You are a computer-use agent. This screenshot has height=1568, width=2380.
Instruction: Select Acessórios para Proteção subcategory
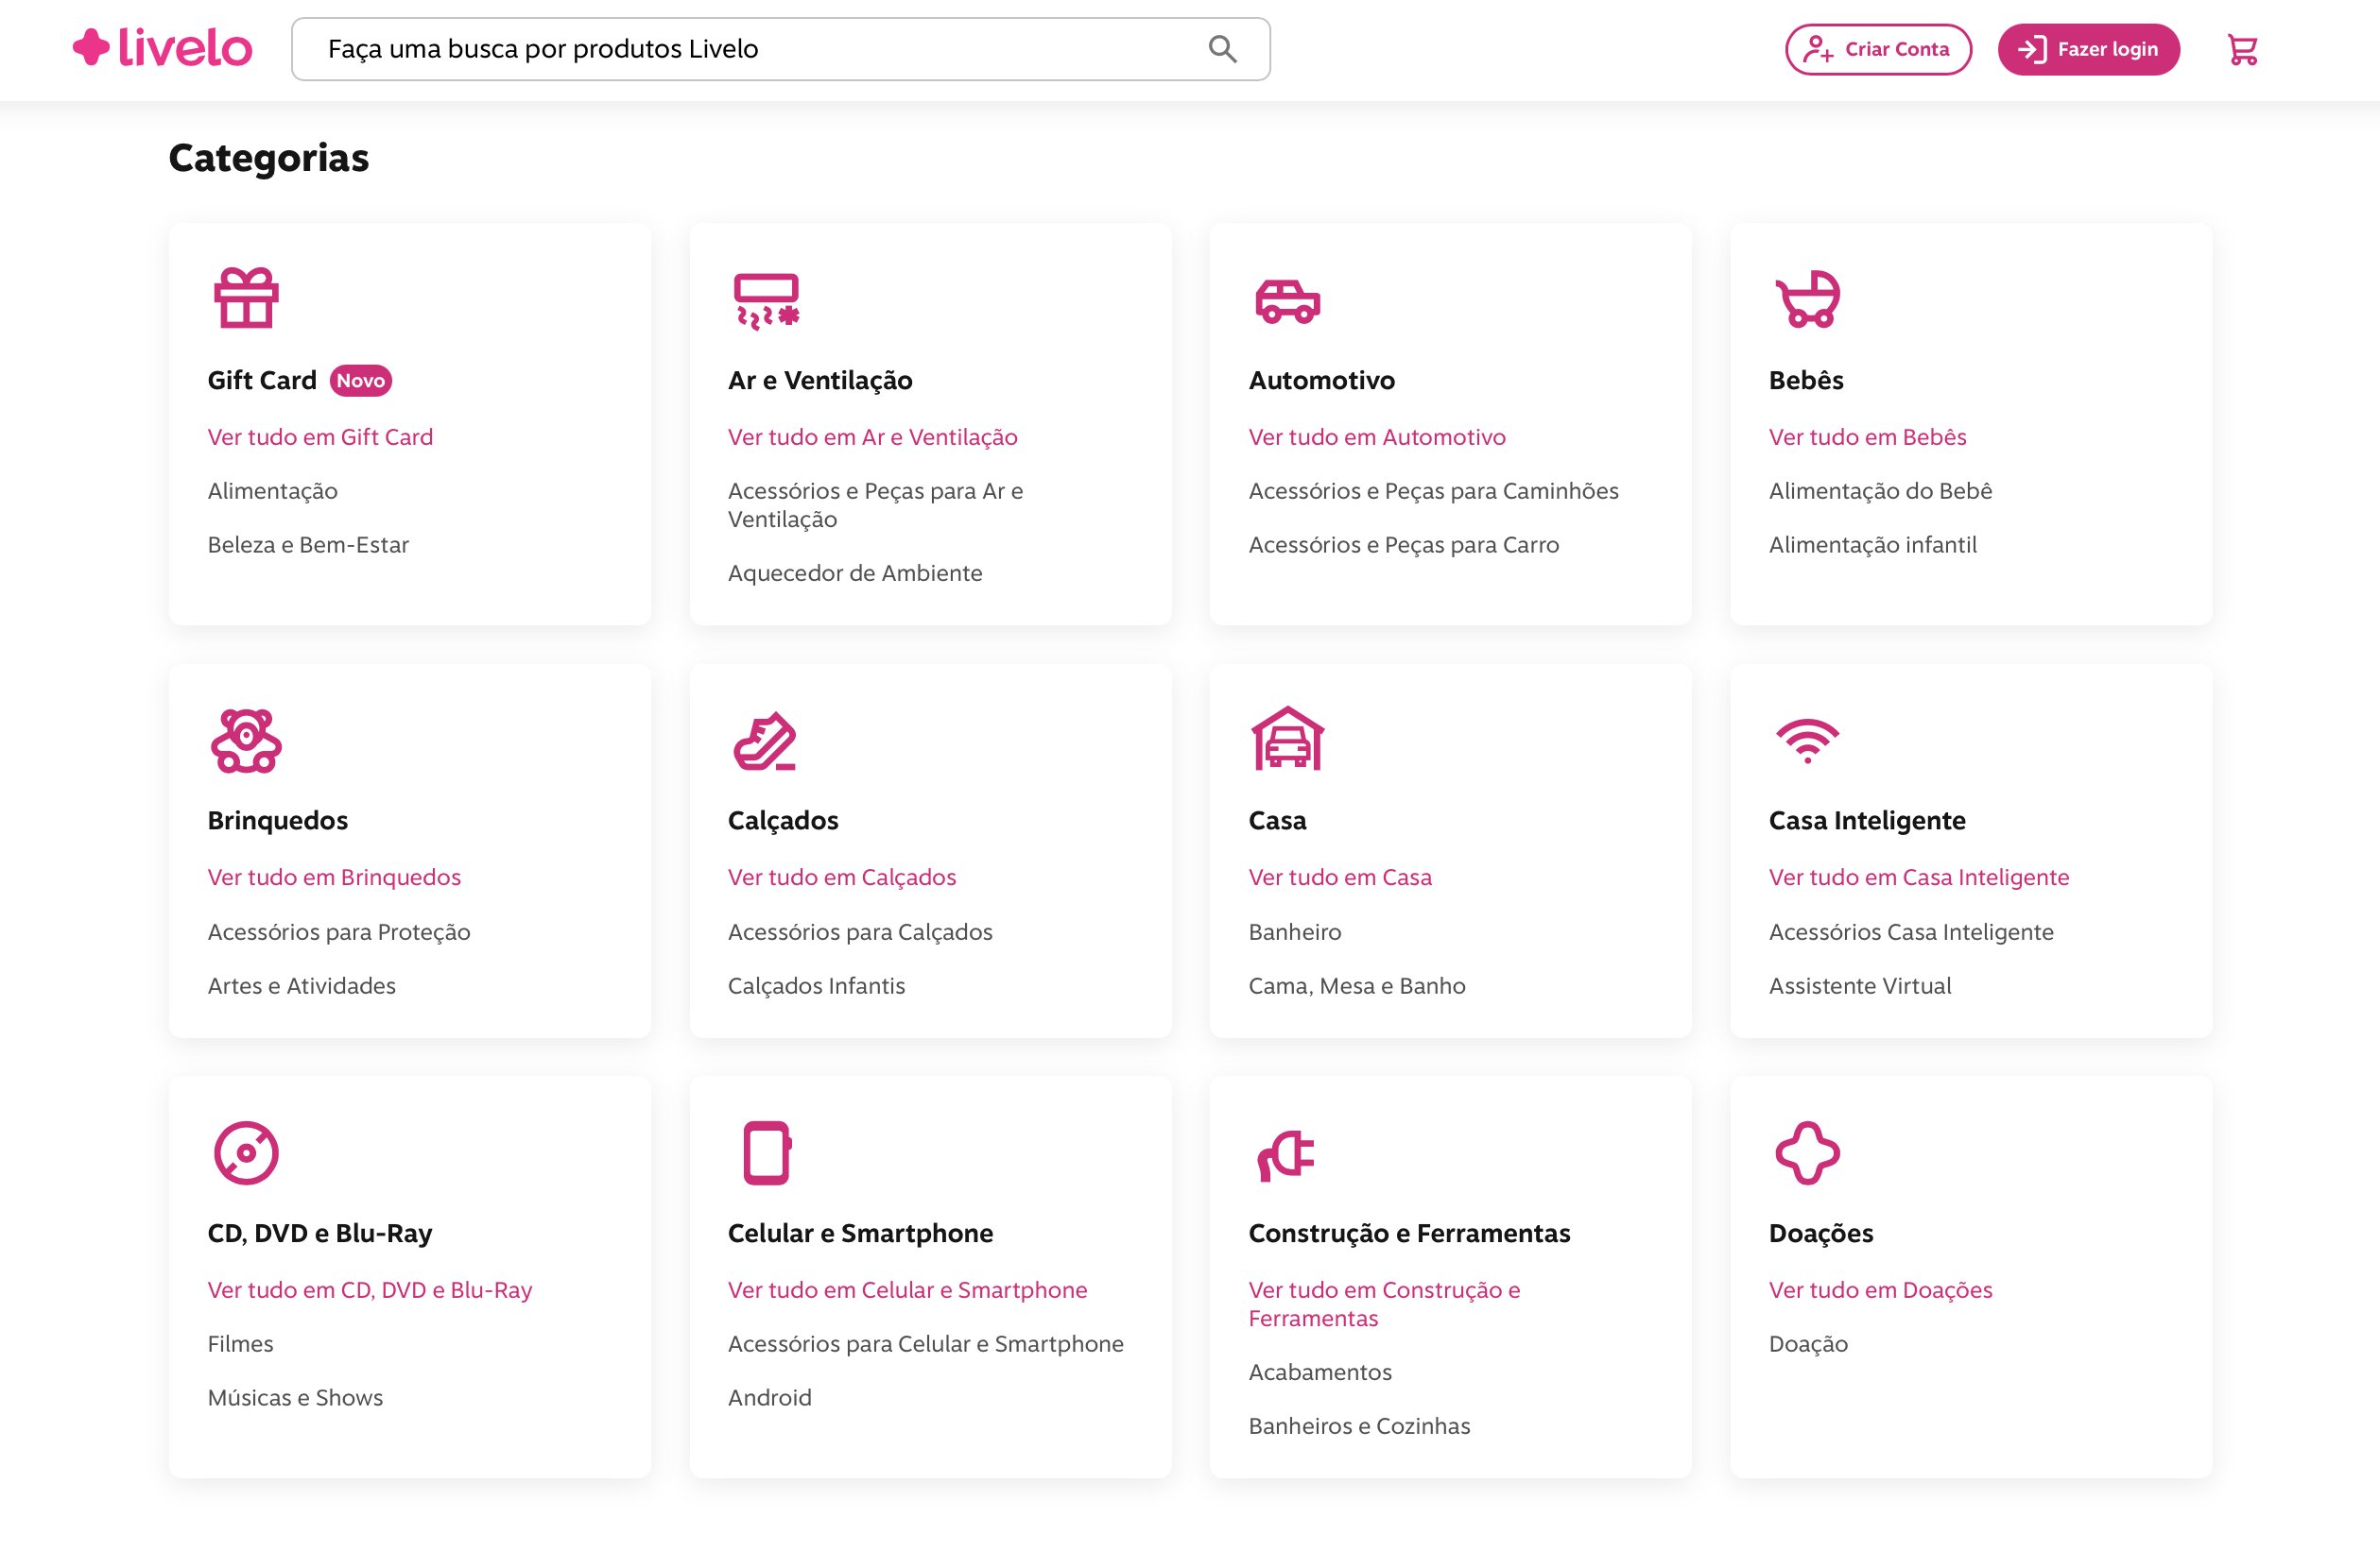(x=338, y=932)
